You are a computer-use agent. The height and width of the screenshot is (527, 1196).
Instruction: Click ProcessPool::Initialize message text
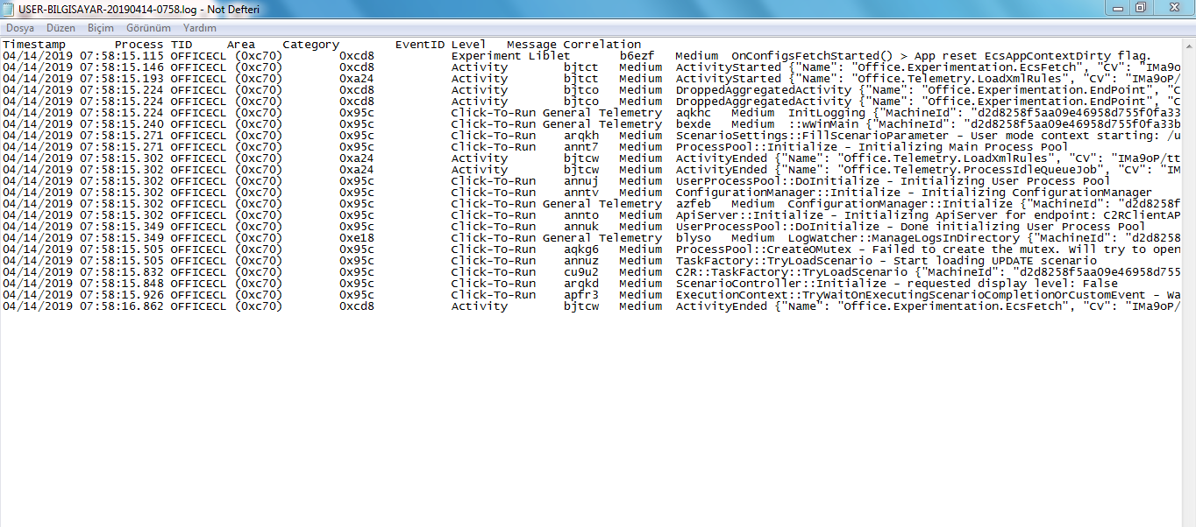pyautogui.click(x=872, y=147)
